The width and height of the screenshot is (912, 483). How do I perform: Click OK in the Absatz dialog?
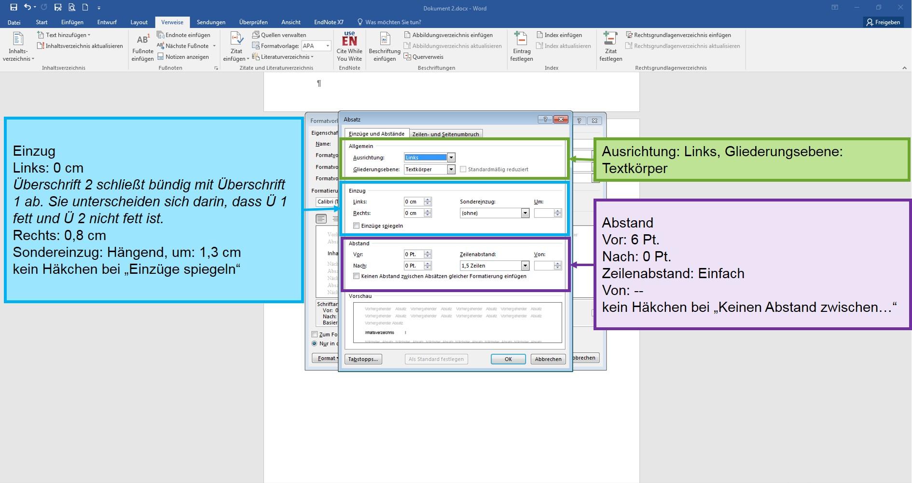[508, 359]
